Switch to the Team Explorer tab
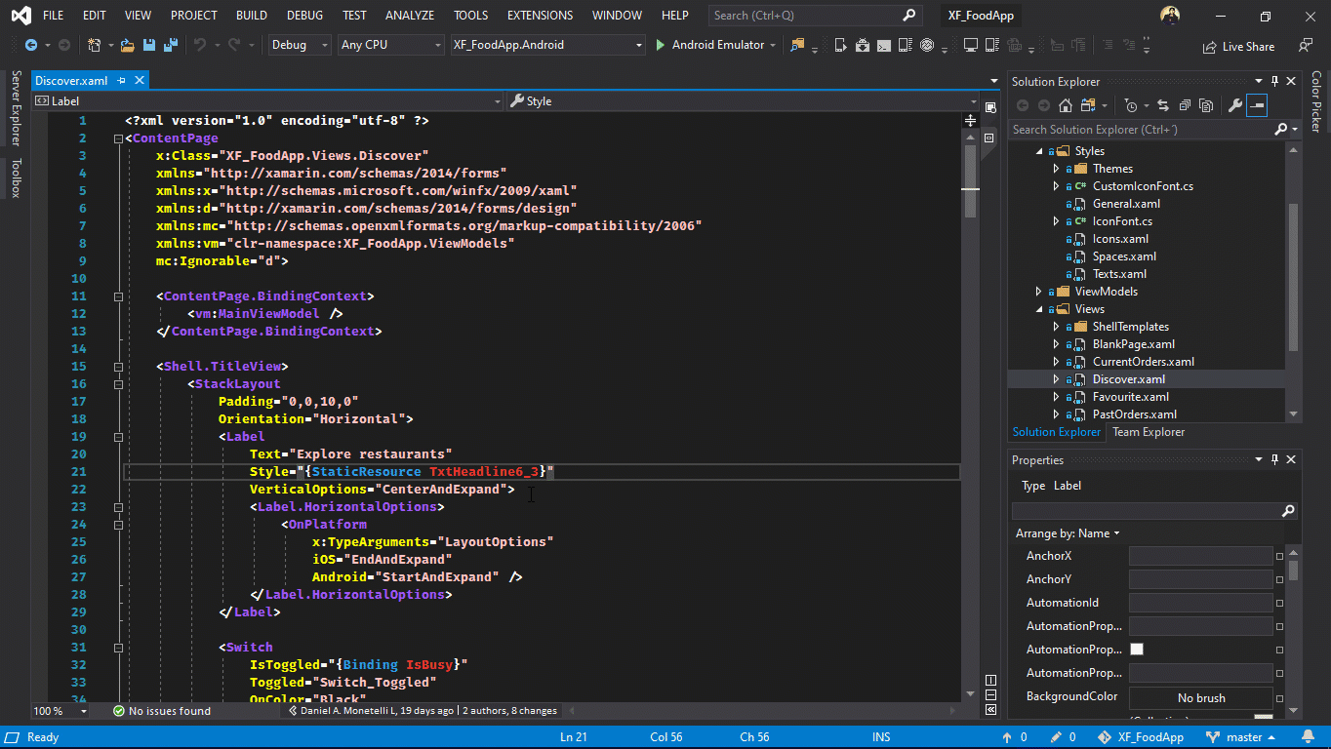Viewport: 1331px width, 749px height. pos(1149,432)
